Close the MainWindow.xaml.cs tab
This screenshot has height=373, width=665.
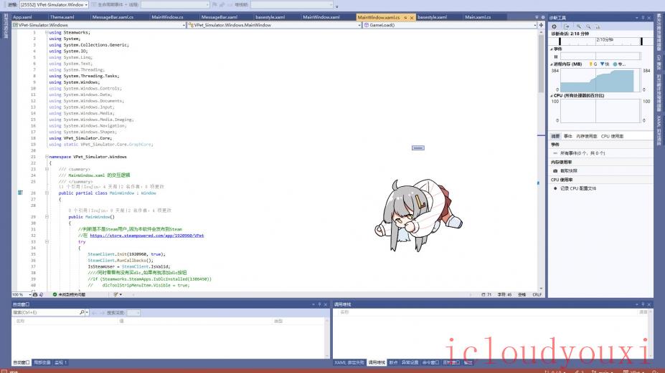(411, 17)
